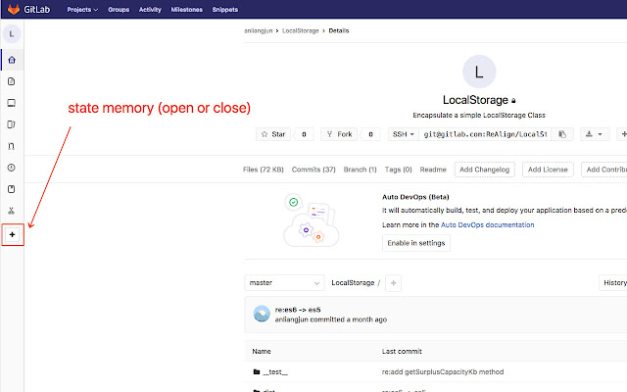The width and height of the screenshot is (627, 392).
Task: Click the Details breadcrumb
Action: tap(339, 30)
